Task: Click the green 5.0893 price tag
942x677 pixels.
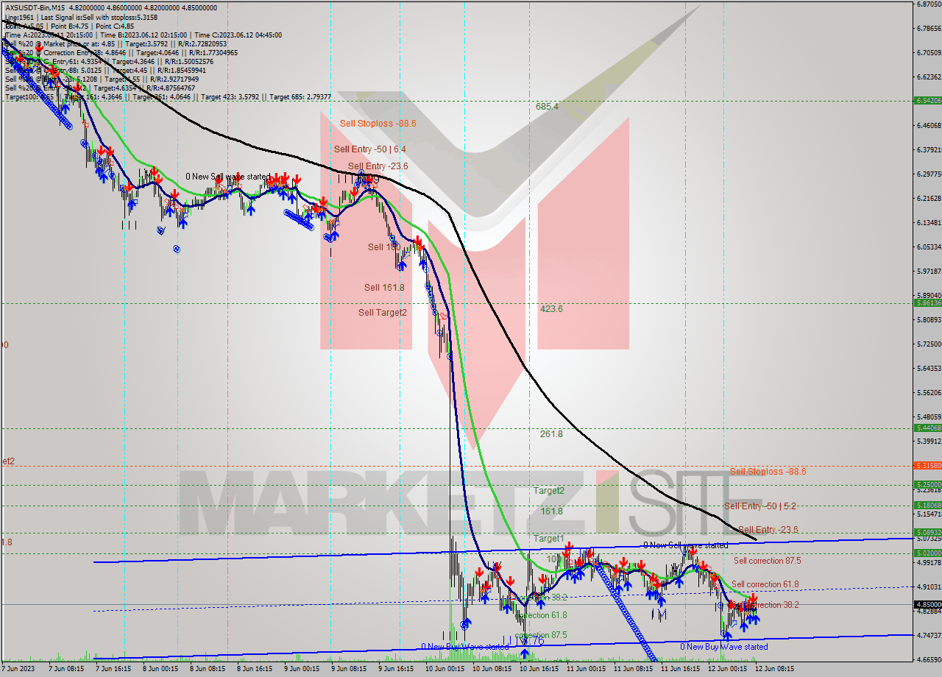Action: tap(927, 532)
